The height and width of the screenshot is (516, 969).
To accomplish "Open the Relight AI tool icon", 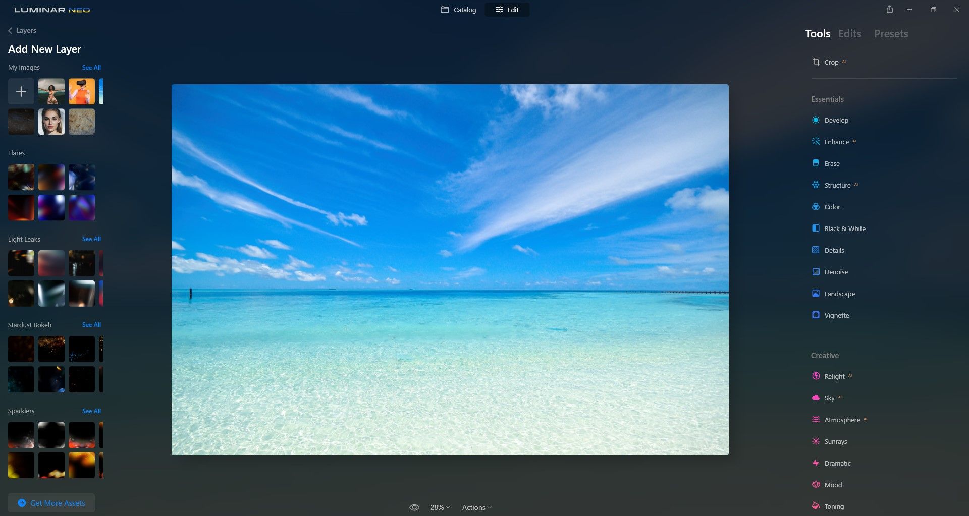I will click(816, 376).
